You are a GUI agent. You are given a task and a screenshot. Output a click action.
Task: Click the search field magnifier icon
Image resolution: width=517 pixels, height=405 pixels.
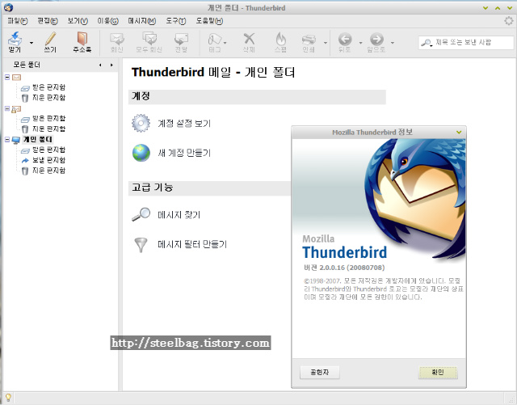click(427, 43)
